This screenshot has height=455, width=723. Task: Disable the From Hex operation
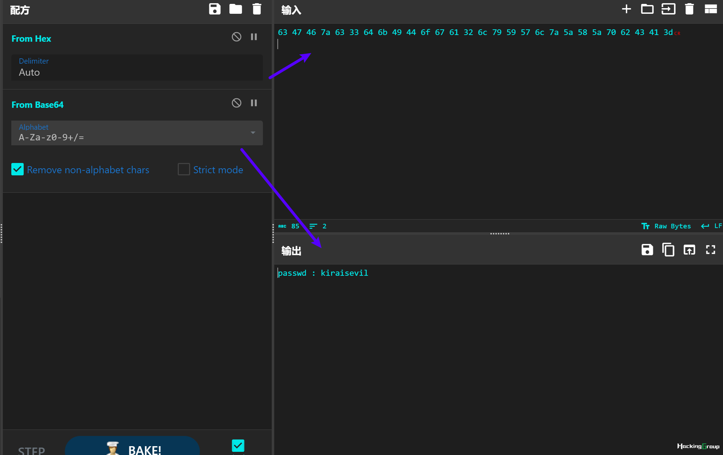(x=236, y=37)
